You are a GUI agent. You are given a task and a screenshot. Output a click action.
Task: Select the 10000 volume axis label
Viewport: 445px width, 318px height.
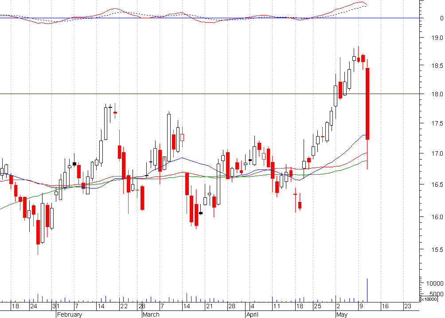point(435,283)
